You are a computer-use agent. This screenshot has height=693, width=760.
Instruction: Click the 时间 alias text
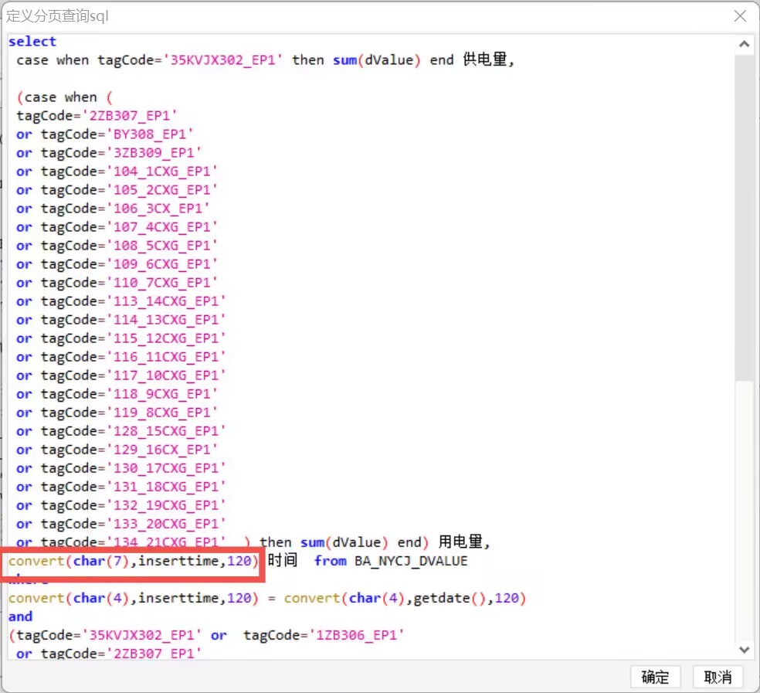(283, 561)
